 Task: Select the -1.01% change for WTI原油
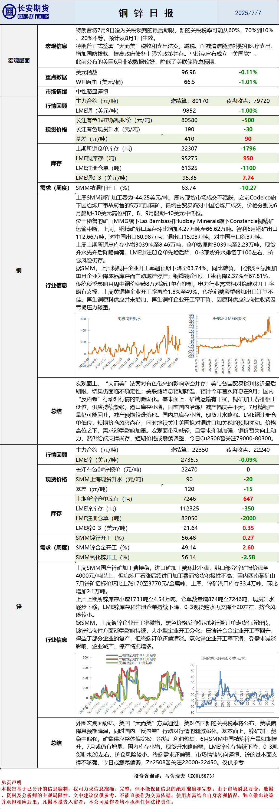point(248,82)
